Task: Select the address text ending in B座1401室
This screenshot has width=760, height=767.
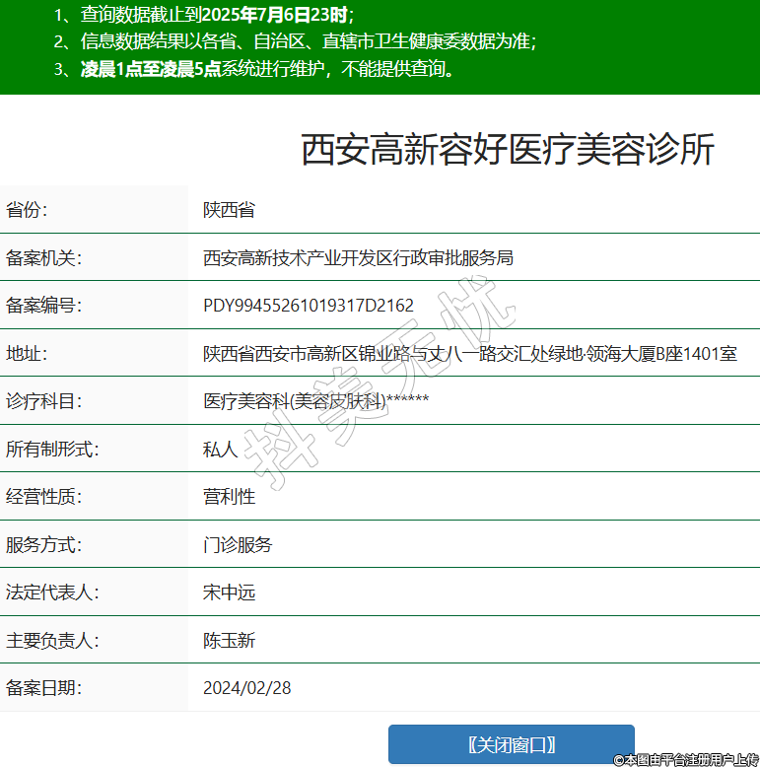Action: [469, 353]
